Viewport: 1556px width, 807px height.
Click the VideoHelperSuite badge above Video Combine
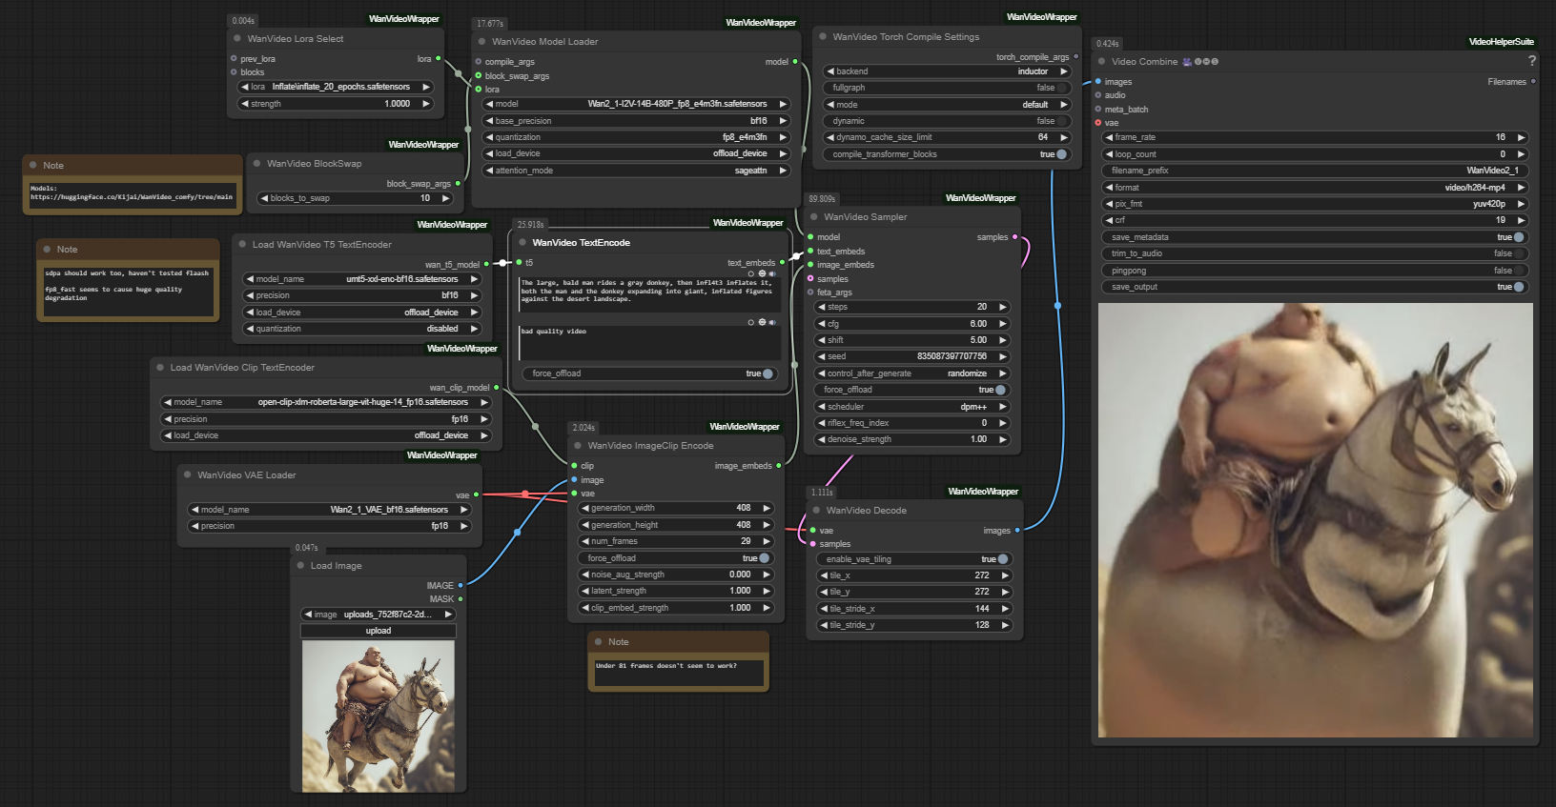tap(1501, 42)
